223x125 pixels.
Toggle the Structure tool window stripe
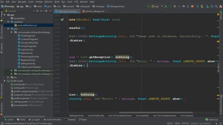pos(1,32)
